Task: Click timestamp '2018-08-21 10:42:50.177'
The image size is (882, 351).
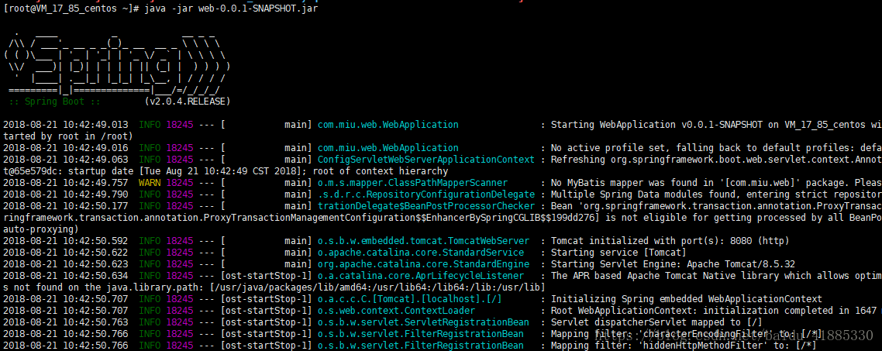Action: point(65,206)
